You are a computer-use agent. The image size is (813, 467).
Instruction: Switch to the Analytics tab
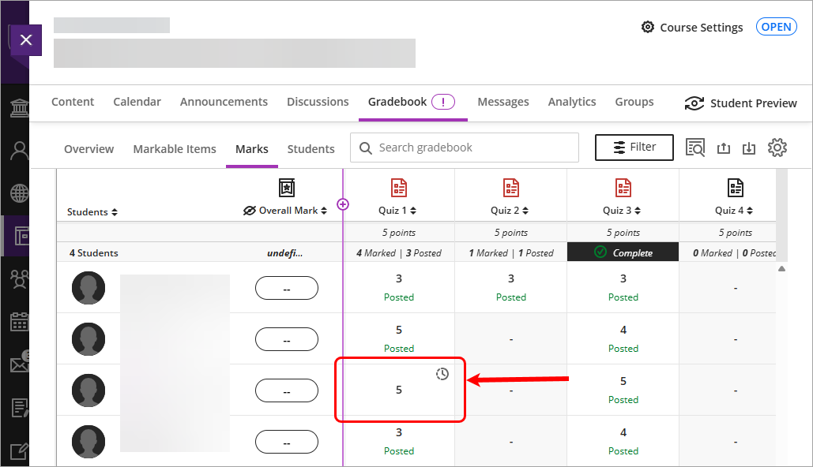click(571, 101)
